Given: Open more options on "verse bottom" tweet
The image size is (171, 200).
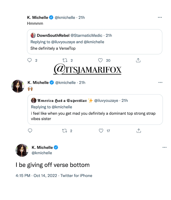Looking at the screenshot, I should pyautogui.click(x=164, y=147).
